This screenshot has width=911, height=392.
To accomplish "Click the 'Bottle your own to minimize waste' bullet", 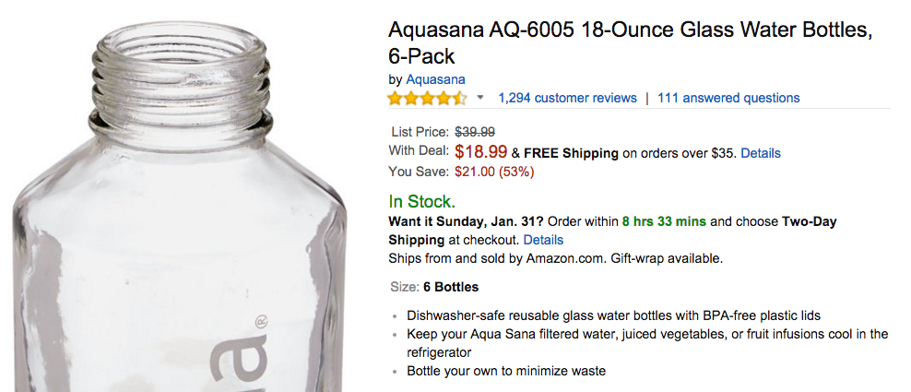I will [x=506, y=371].
